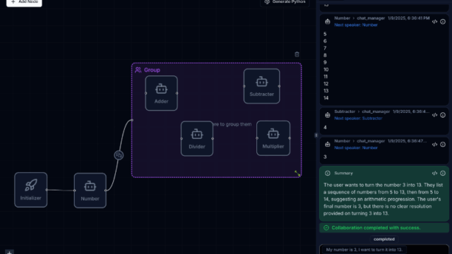Click the message input with 'My number is 3'

(384, 250)
